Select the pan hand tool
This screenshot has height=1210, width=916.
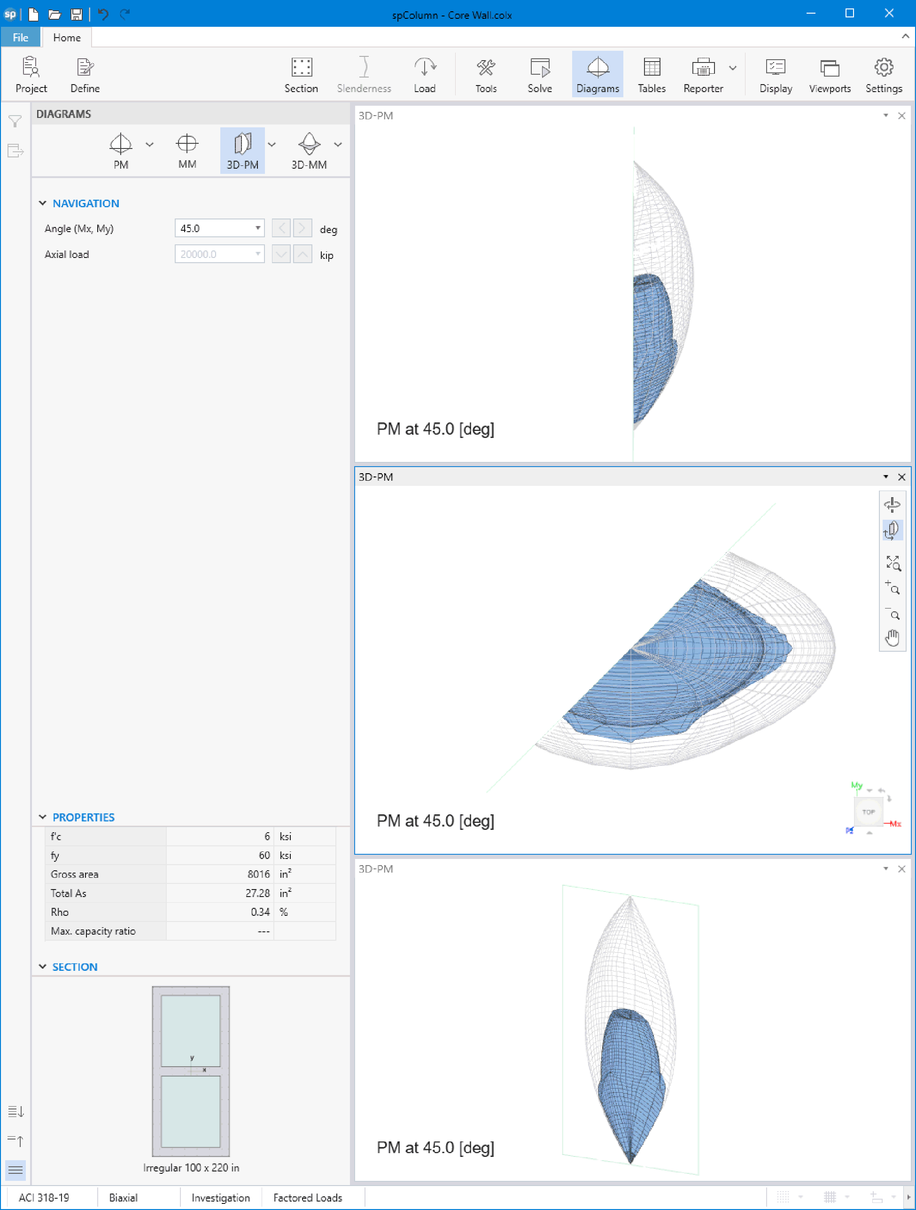point(893,638)
